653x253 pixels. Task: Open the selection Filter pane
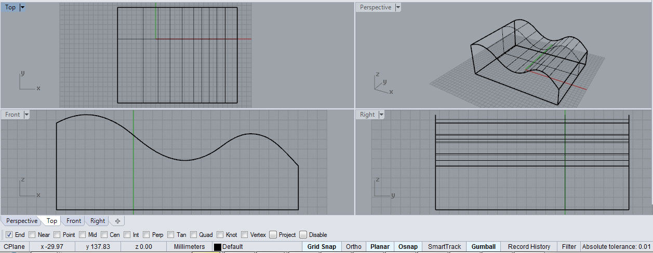[569, 247]
